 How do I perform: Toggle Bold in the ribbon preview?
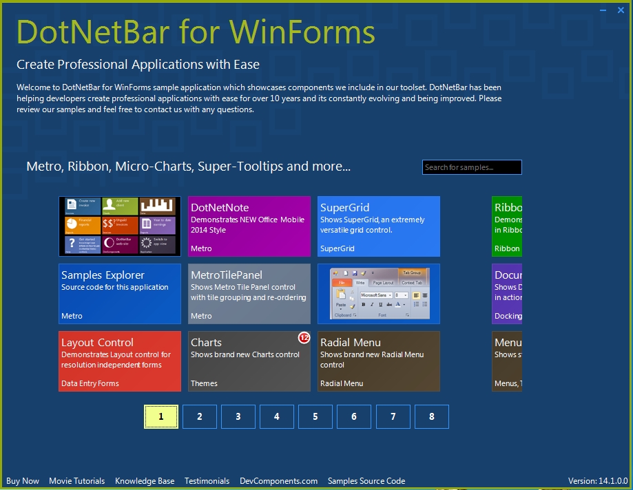pos(364,304)
